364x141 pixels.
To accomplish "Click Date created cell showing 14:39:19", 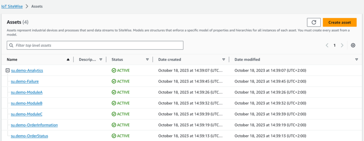I will coord(191,125).
